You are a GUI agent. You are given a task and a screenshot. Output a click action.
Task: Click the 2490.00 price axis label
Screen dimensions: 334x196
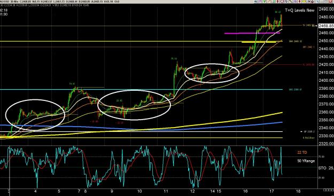pos(326,9)
